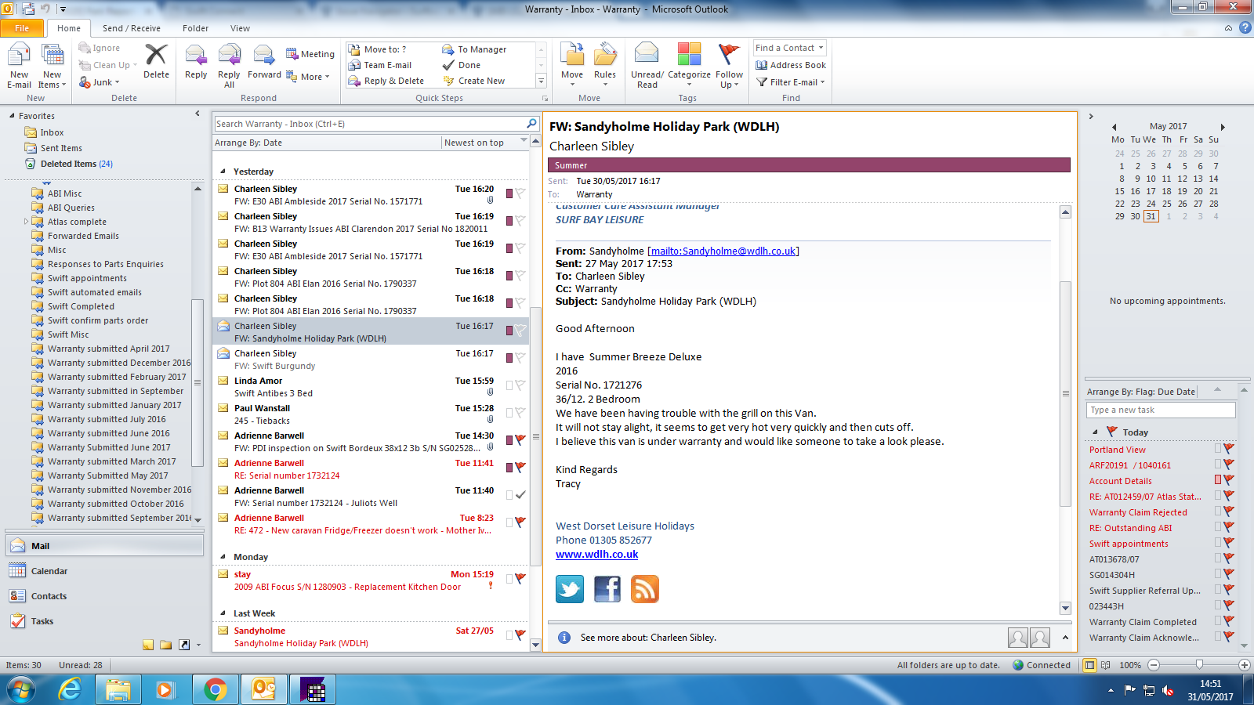1254x705 pixels.
Task: Click the RSS feed icon in the email
Action: tap(645, 588)
